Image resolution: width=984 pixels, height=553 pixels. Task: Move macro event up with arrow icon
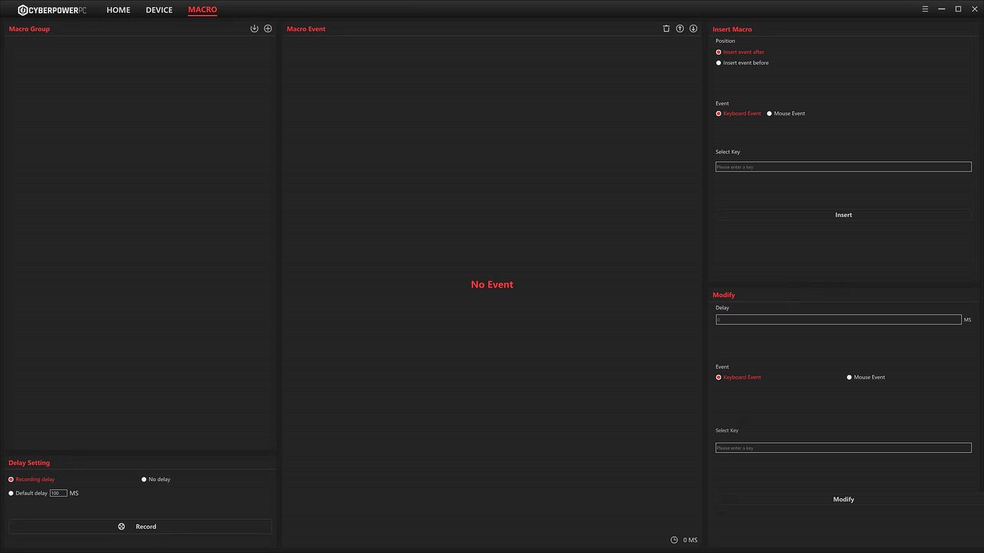tap(680, 29)
